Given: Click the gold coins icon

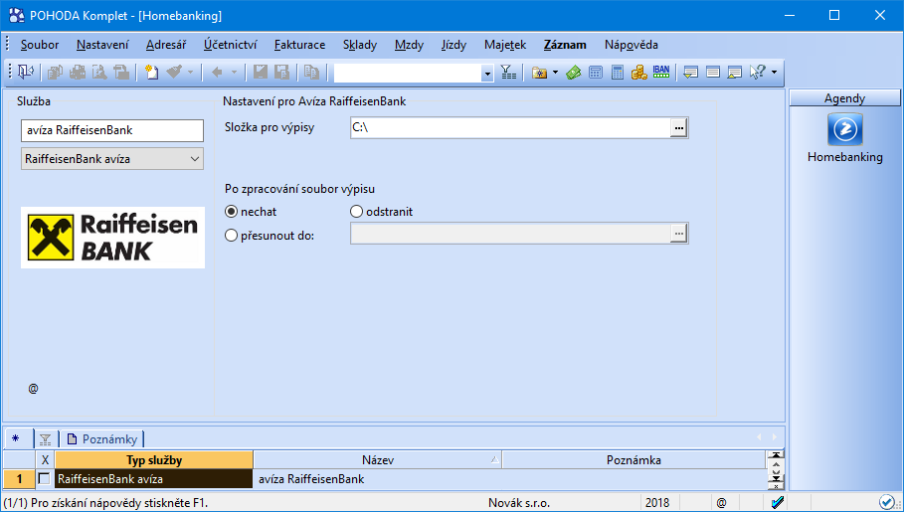Looking at the screenshot, I should (x=638, y=72).
